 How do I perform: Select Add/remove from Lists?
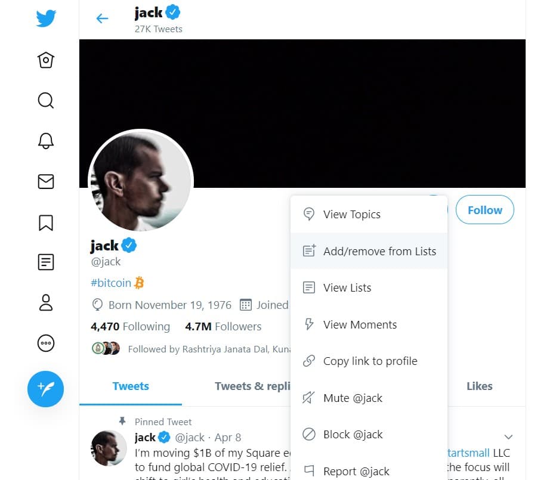(x=369, y=251)
